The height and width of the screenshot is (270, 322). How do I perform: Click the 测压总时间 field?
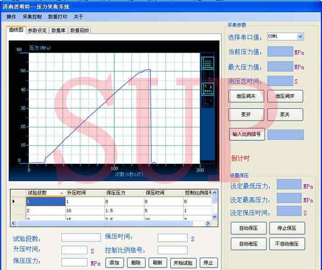[x=280, y=81]
